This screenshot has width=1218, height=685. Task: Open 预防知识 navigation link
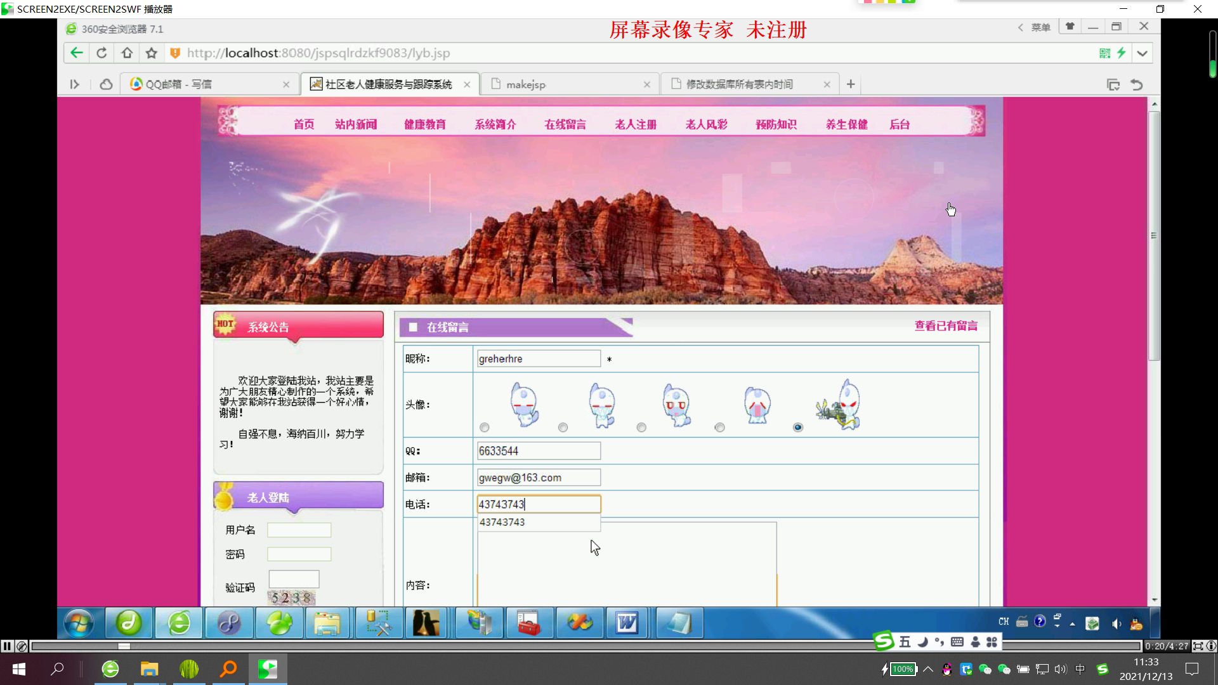tap(776, 125)
